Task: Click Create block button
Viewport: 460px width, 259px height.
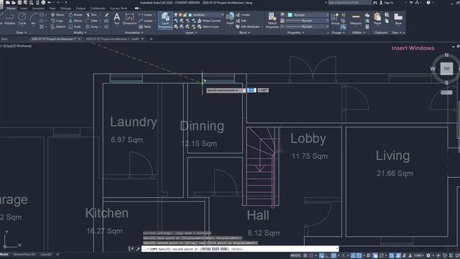Action: tap(243, 14)
